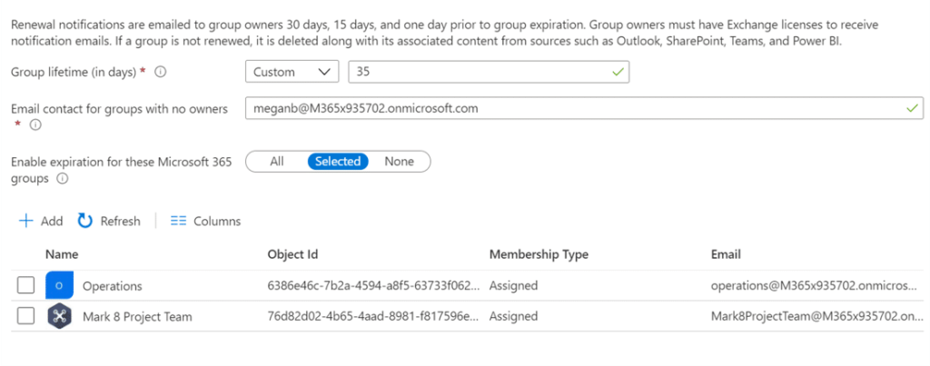Tick the checkbox for Operations group
The width and height of the screenshot is (930, 366).
click(x=25, y=285)
